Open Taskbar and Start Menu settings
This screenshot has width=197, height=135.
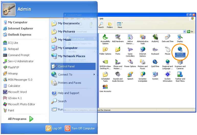click(x=180, y=77)
